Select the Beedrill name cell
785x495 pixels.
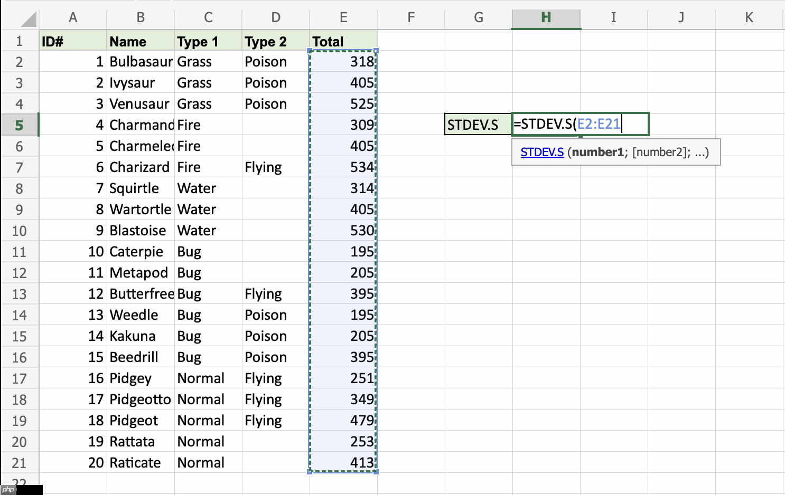pos(141,357)
